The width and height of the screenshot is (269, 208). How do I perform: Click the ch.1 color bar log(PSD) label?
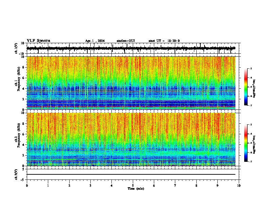tap(254, 88)
